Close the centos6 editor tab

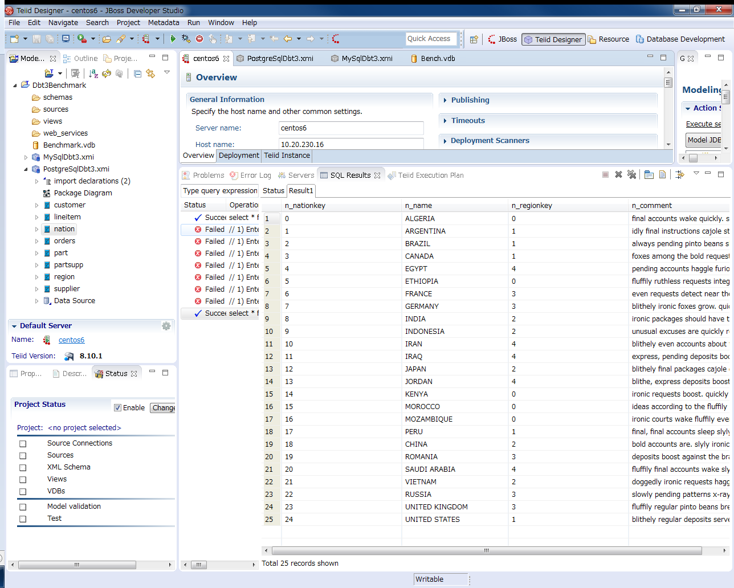tap(226, 59)
